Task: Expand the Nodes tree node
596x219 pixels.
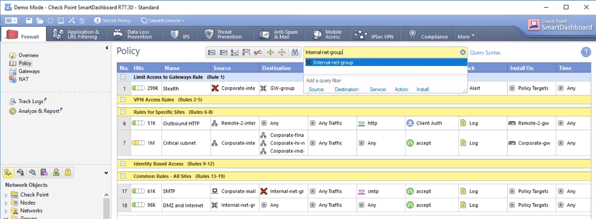Action: pyautogui.click(x=6, y=203)
